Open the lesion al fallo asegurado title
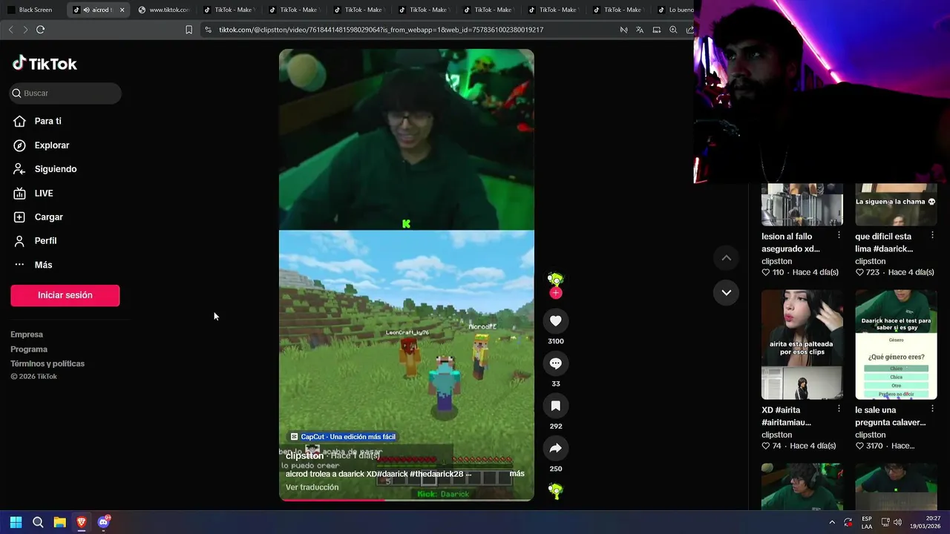 (791, 243)
